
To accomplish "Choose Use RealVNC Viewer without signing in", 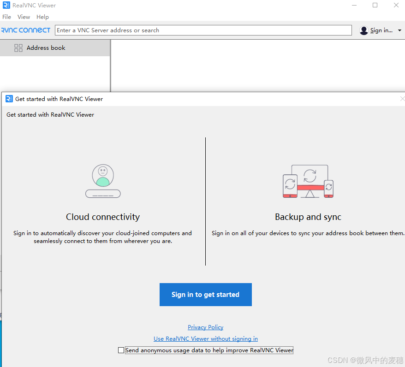I will [206, 338].
